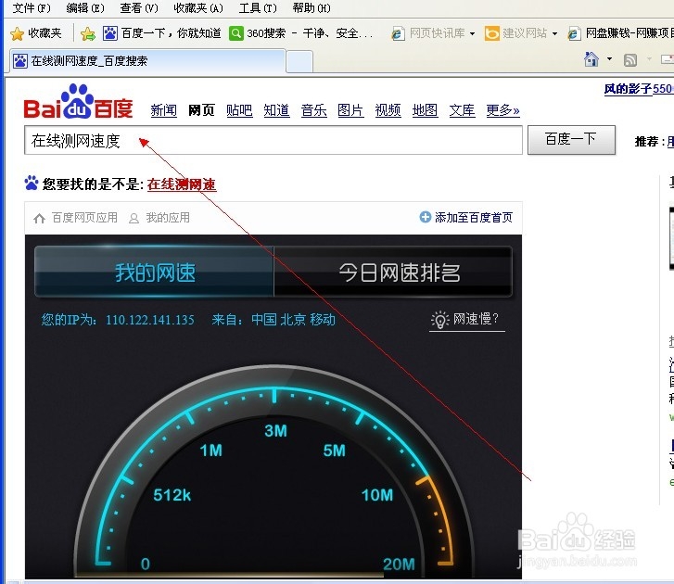Click the 中国 北京 移动 location text

(293, 320)
